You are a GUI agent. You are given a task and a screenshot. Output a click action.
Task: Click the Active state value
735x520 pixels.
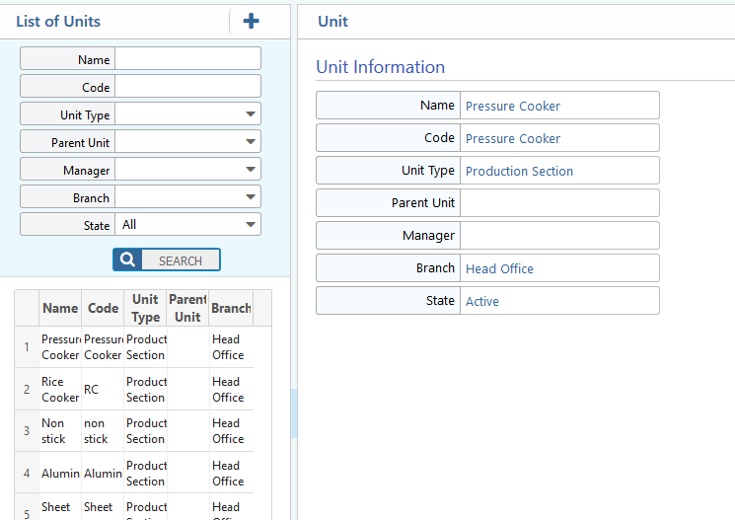[482, 301]
